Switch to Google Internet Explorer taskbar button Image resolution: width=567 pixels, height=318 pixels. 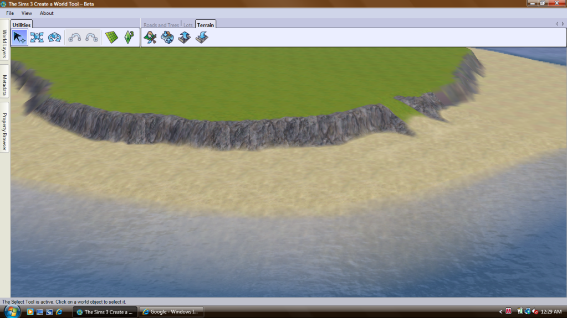(x=172, y=312)
